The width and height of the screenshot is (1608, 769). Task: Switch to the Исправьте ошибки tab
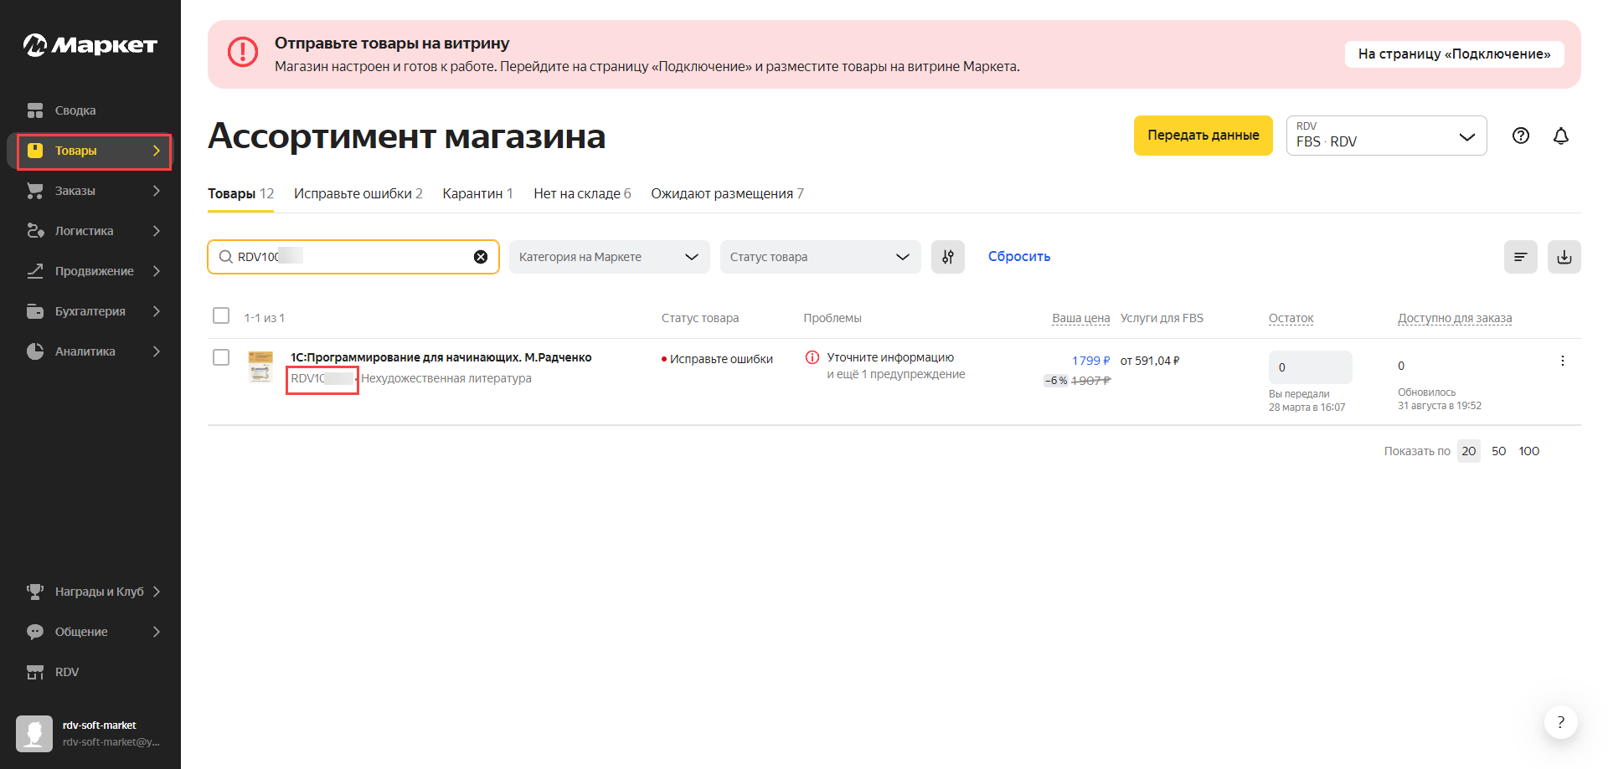click(x=358, y=193)
